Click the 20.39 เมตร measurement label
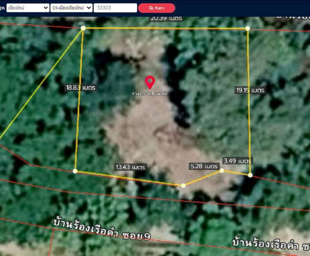This screenshot has width=310, height=256. pos(166,19)
